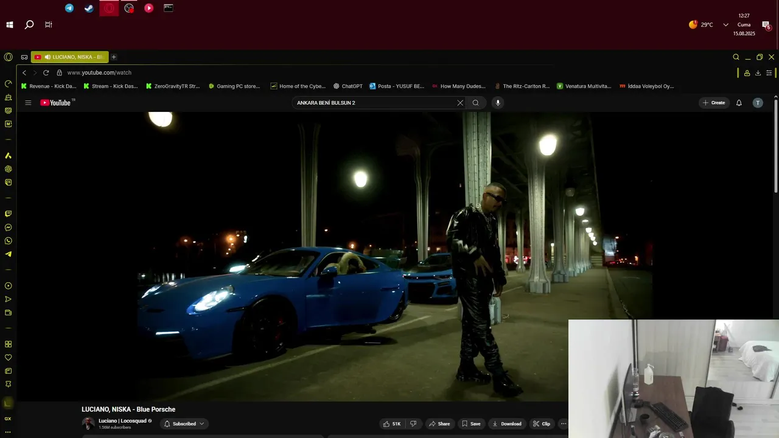
Task: Open Venatura Multivitamin bookmark
Action: 584,86
